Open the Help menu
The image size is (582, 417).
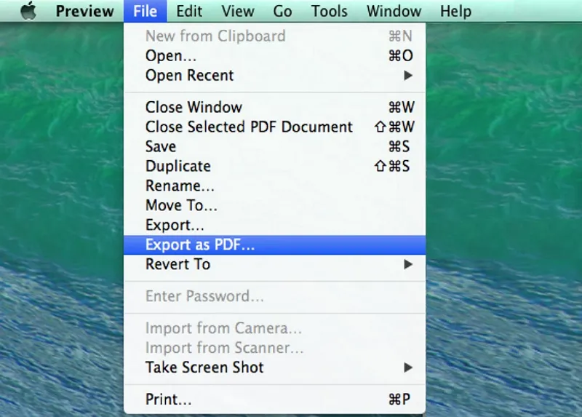455,11
